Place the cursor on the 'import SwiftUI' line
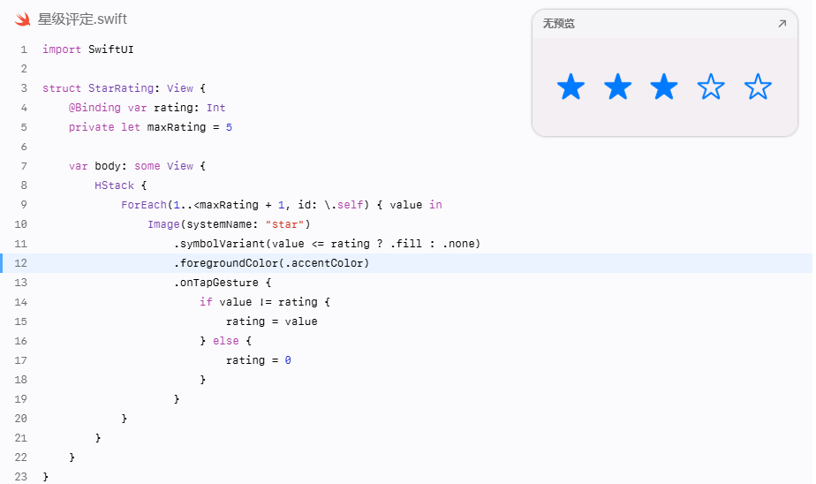Image resolution: width=816 pixels, height=484 pixels. 88,49
